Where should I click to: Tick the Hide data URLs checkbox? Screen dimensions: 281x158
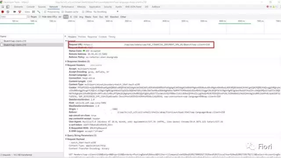(40, 17)
